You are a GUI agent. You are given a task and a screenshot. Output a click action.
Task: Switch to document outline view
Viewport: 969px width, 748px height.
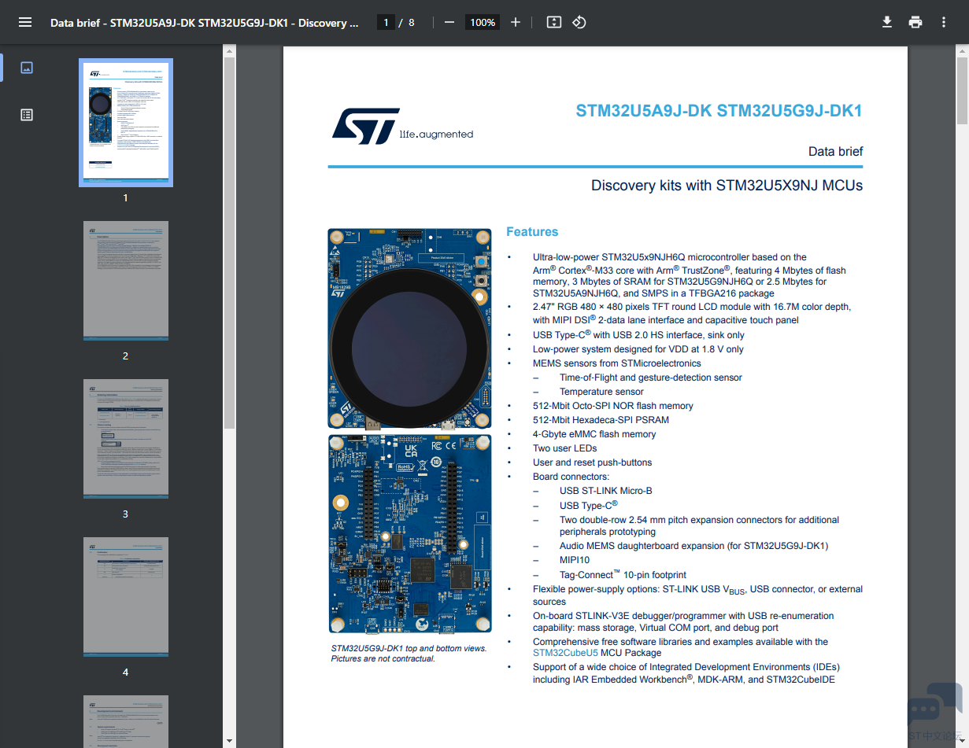(x=27, y=115)
